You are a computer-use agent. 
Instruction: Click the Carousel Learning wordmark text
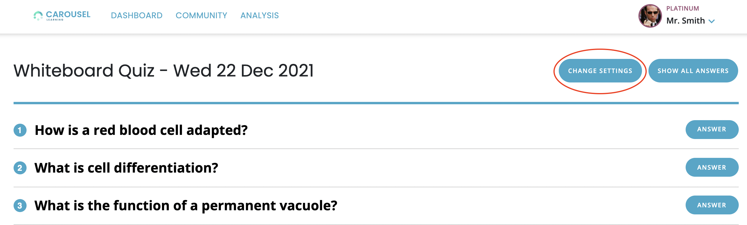(x=68, y=15)
